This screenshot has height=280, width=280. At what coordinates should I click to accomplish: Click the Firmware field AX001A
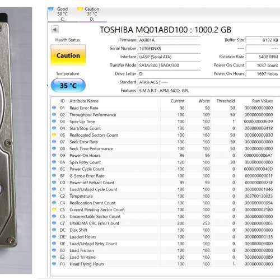(169, 40)
